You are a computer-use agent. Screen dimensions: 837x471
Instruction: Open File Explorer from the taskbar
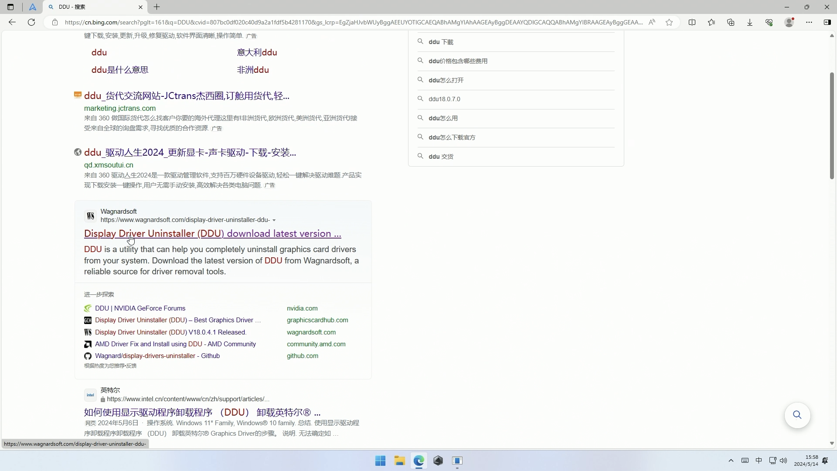[x=400, y=461]
